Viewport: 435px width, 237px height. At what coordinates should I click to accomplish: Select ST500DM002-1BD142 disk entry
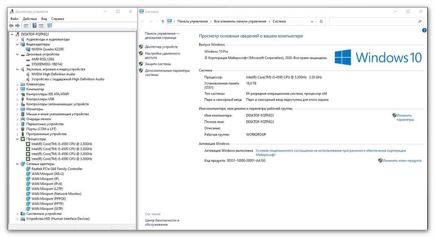pyautogui.click(x=47, y=64)
